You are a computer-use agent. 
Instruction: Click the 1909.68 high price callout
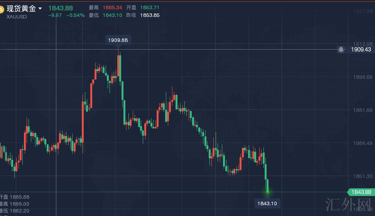coord(118,40)
